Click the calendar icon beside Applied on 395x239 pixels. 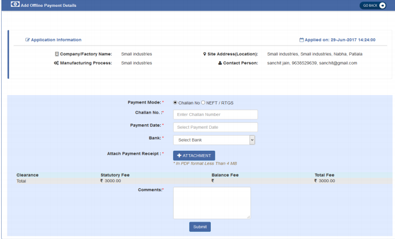coord(302,40)
